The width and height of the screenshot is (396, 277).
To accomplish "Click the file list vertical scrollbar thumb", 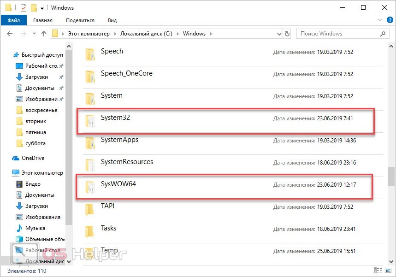I will [391, 176].
